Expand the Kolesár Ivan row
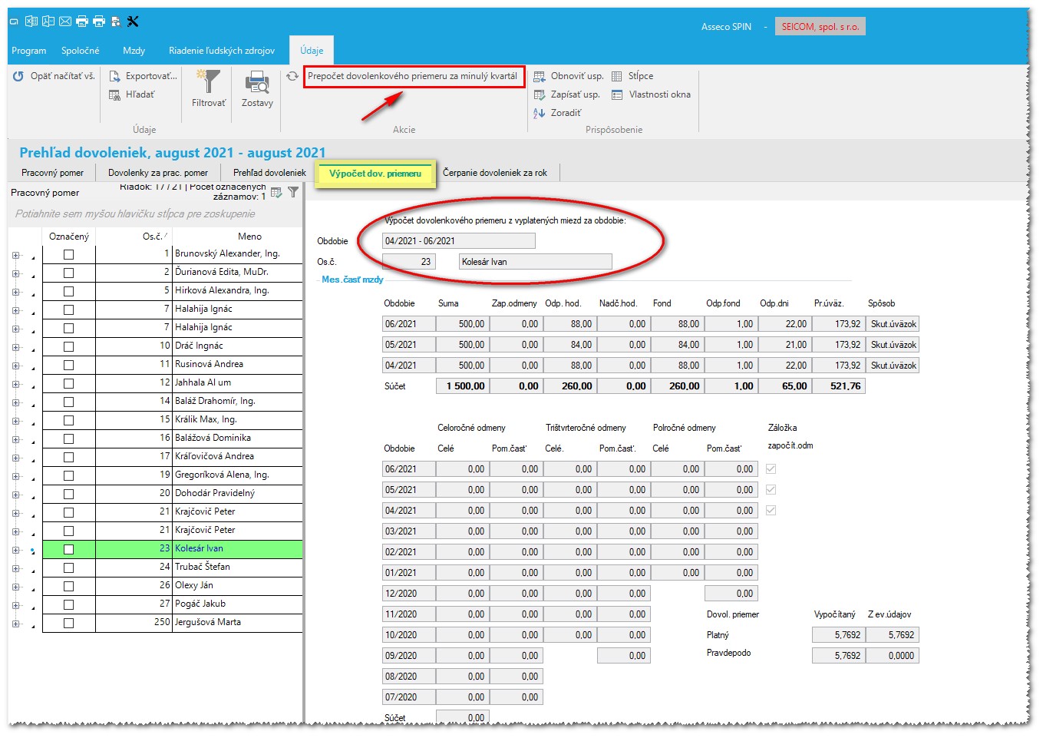This screenshot has height=738, width=1043. tap(16, 550)
